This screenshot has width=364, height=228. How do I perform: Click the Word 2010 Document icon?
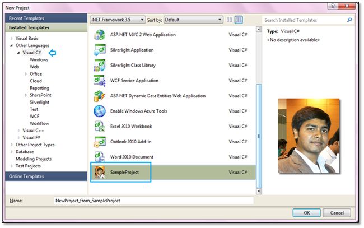pos(100,157)
